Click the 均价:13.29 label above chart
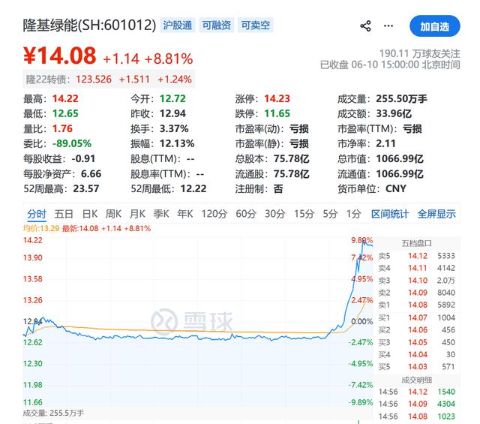This screenshot has width=480, height=424. [x=41, y=229]
